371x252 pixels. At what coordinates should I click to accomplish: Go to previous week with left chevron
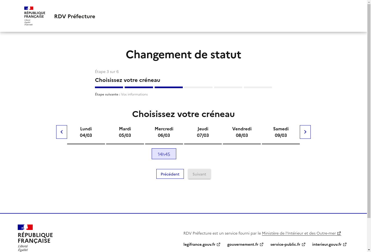click(62, 132)
